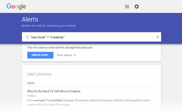Click the Divergent, Convergent snippet line
The width and height of the screenshot is (182, 112).
point(57,105)
